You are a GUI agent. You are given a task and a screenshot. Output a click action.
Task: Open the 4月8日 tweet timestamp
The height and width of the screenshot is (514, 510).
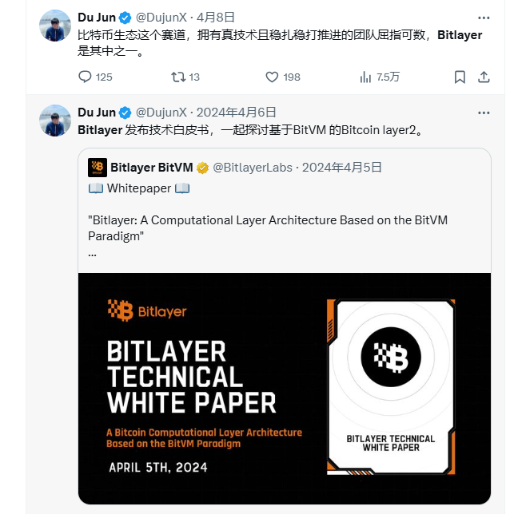tap(215, 18)
